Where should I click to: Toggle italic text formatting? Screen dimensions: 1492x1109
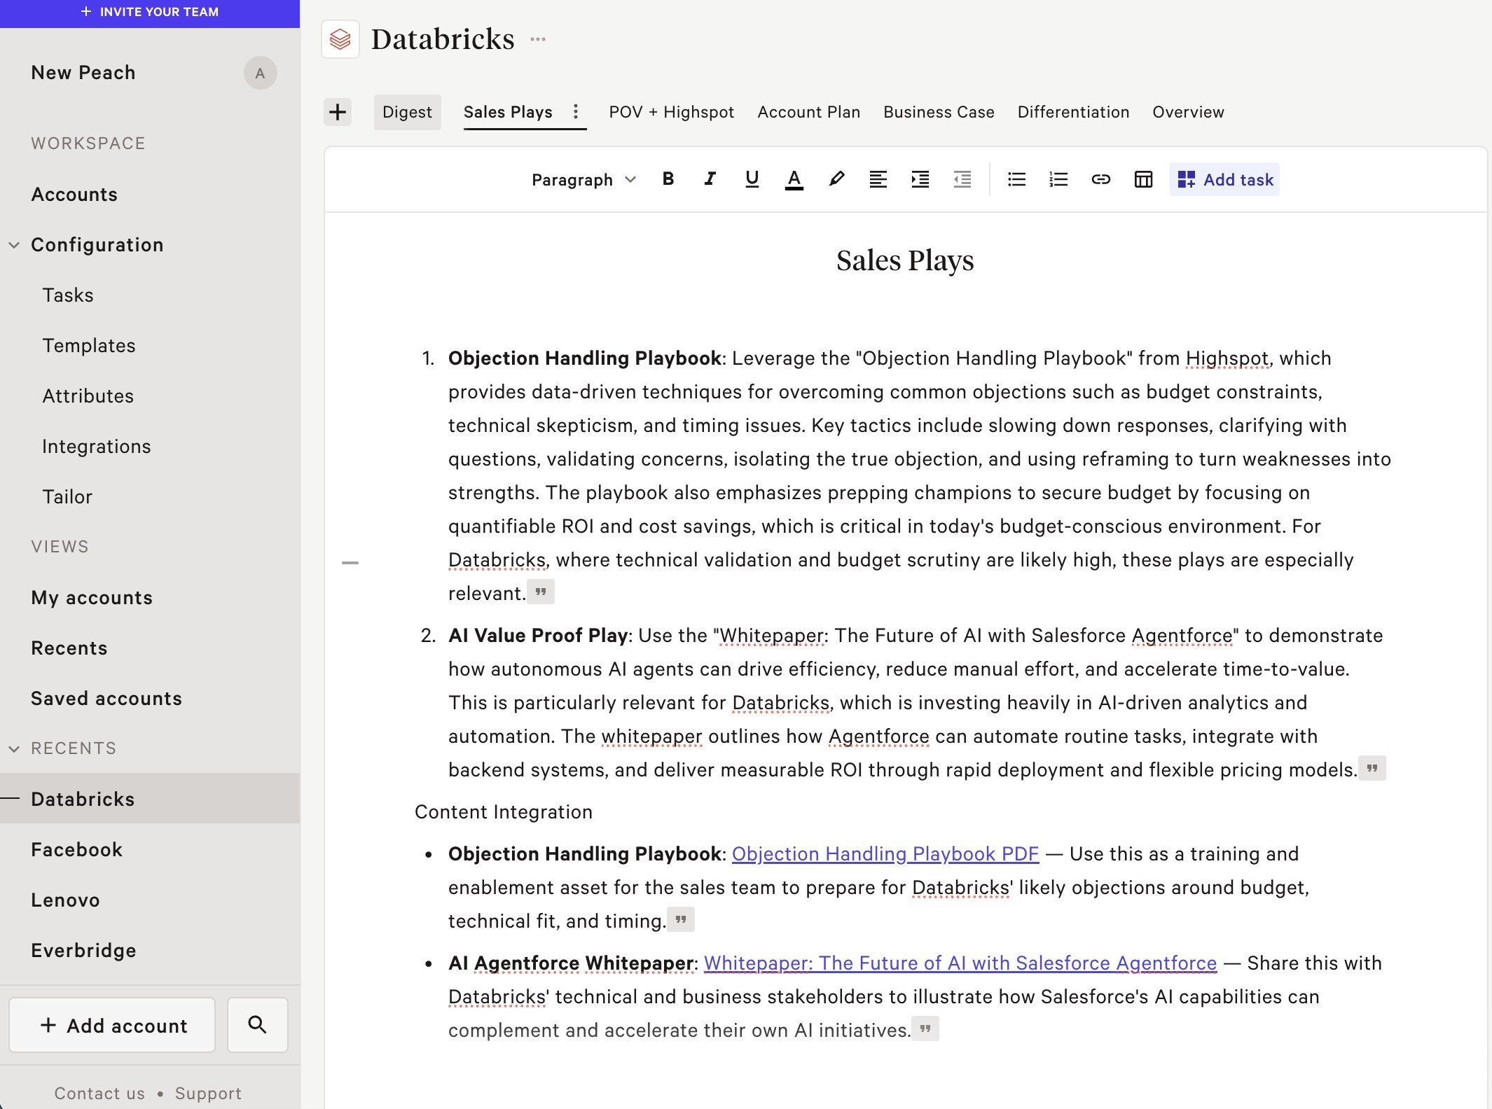point(710,179)
